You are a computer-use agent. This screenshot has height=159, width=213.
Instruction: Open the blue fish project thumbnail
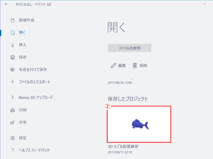point(139,124)
